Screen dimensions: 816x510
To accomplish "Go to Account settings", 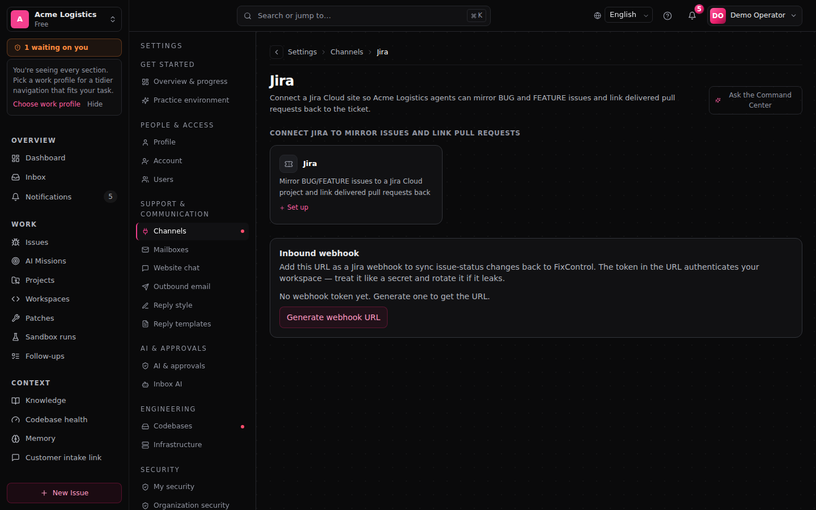I will 192,161.
